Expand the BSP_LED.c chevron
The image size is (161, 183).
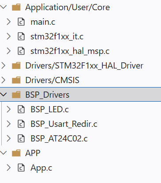tap(9, 109)
